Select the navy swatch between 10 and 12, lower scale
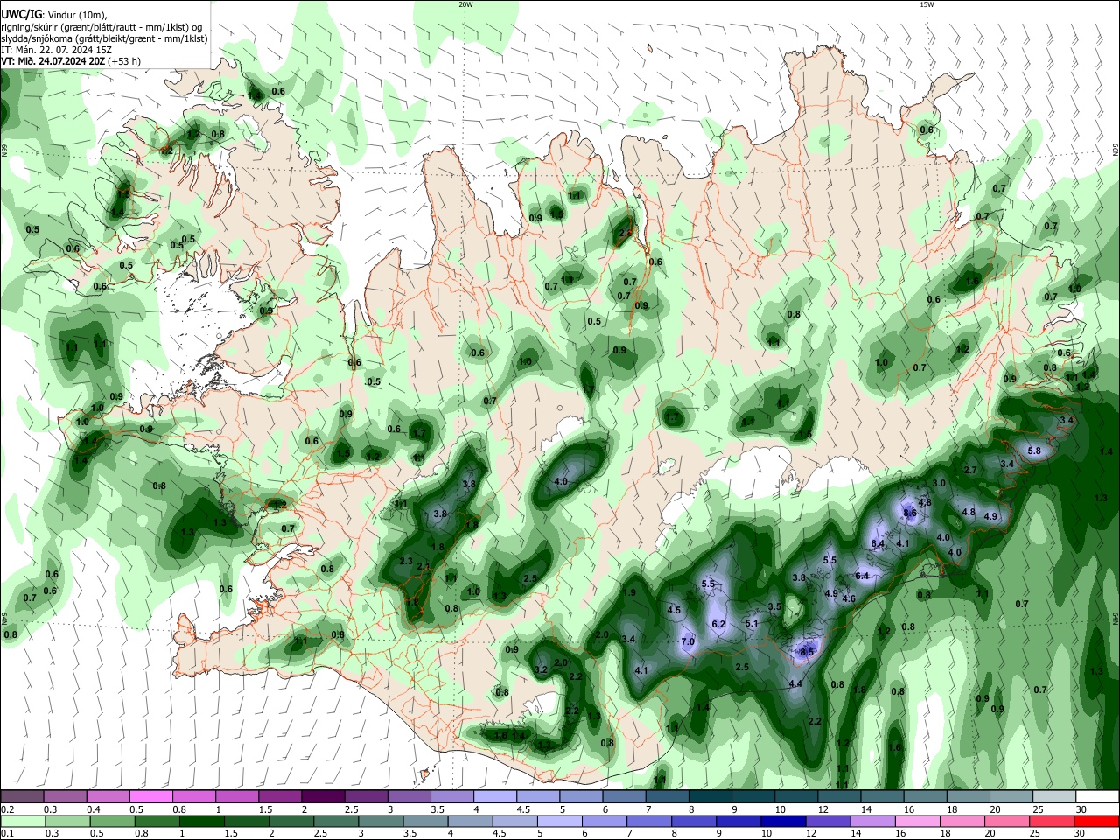The height and width of the screenshot is (840, 1120). 781,822
